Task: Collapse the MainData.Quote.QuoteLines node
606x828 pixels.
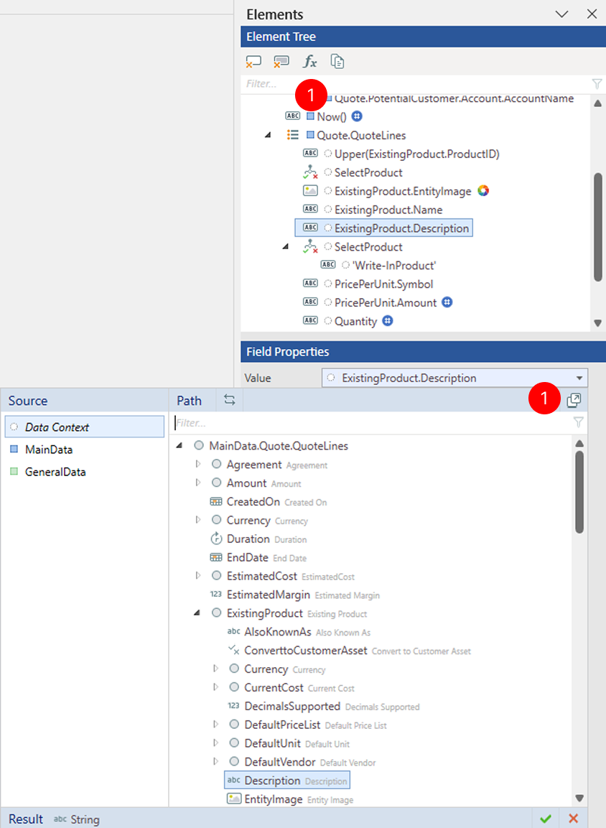Action: (x=180, y=446)
